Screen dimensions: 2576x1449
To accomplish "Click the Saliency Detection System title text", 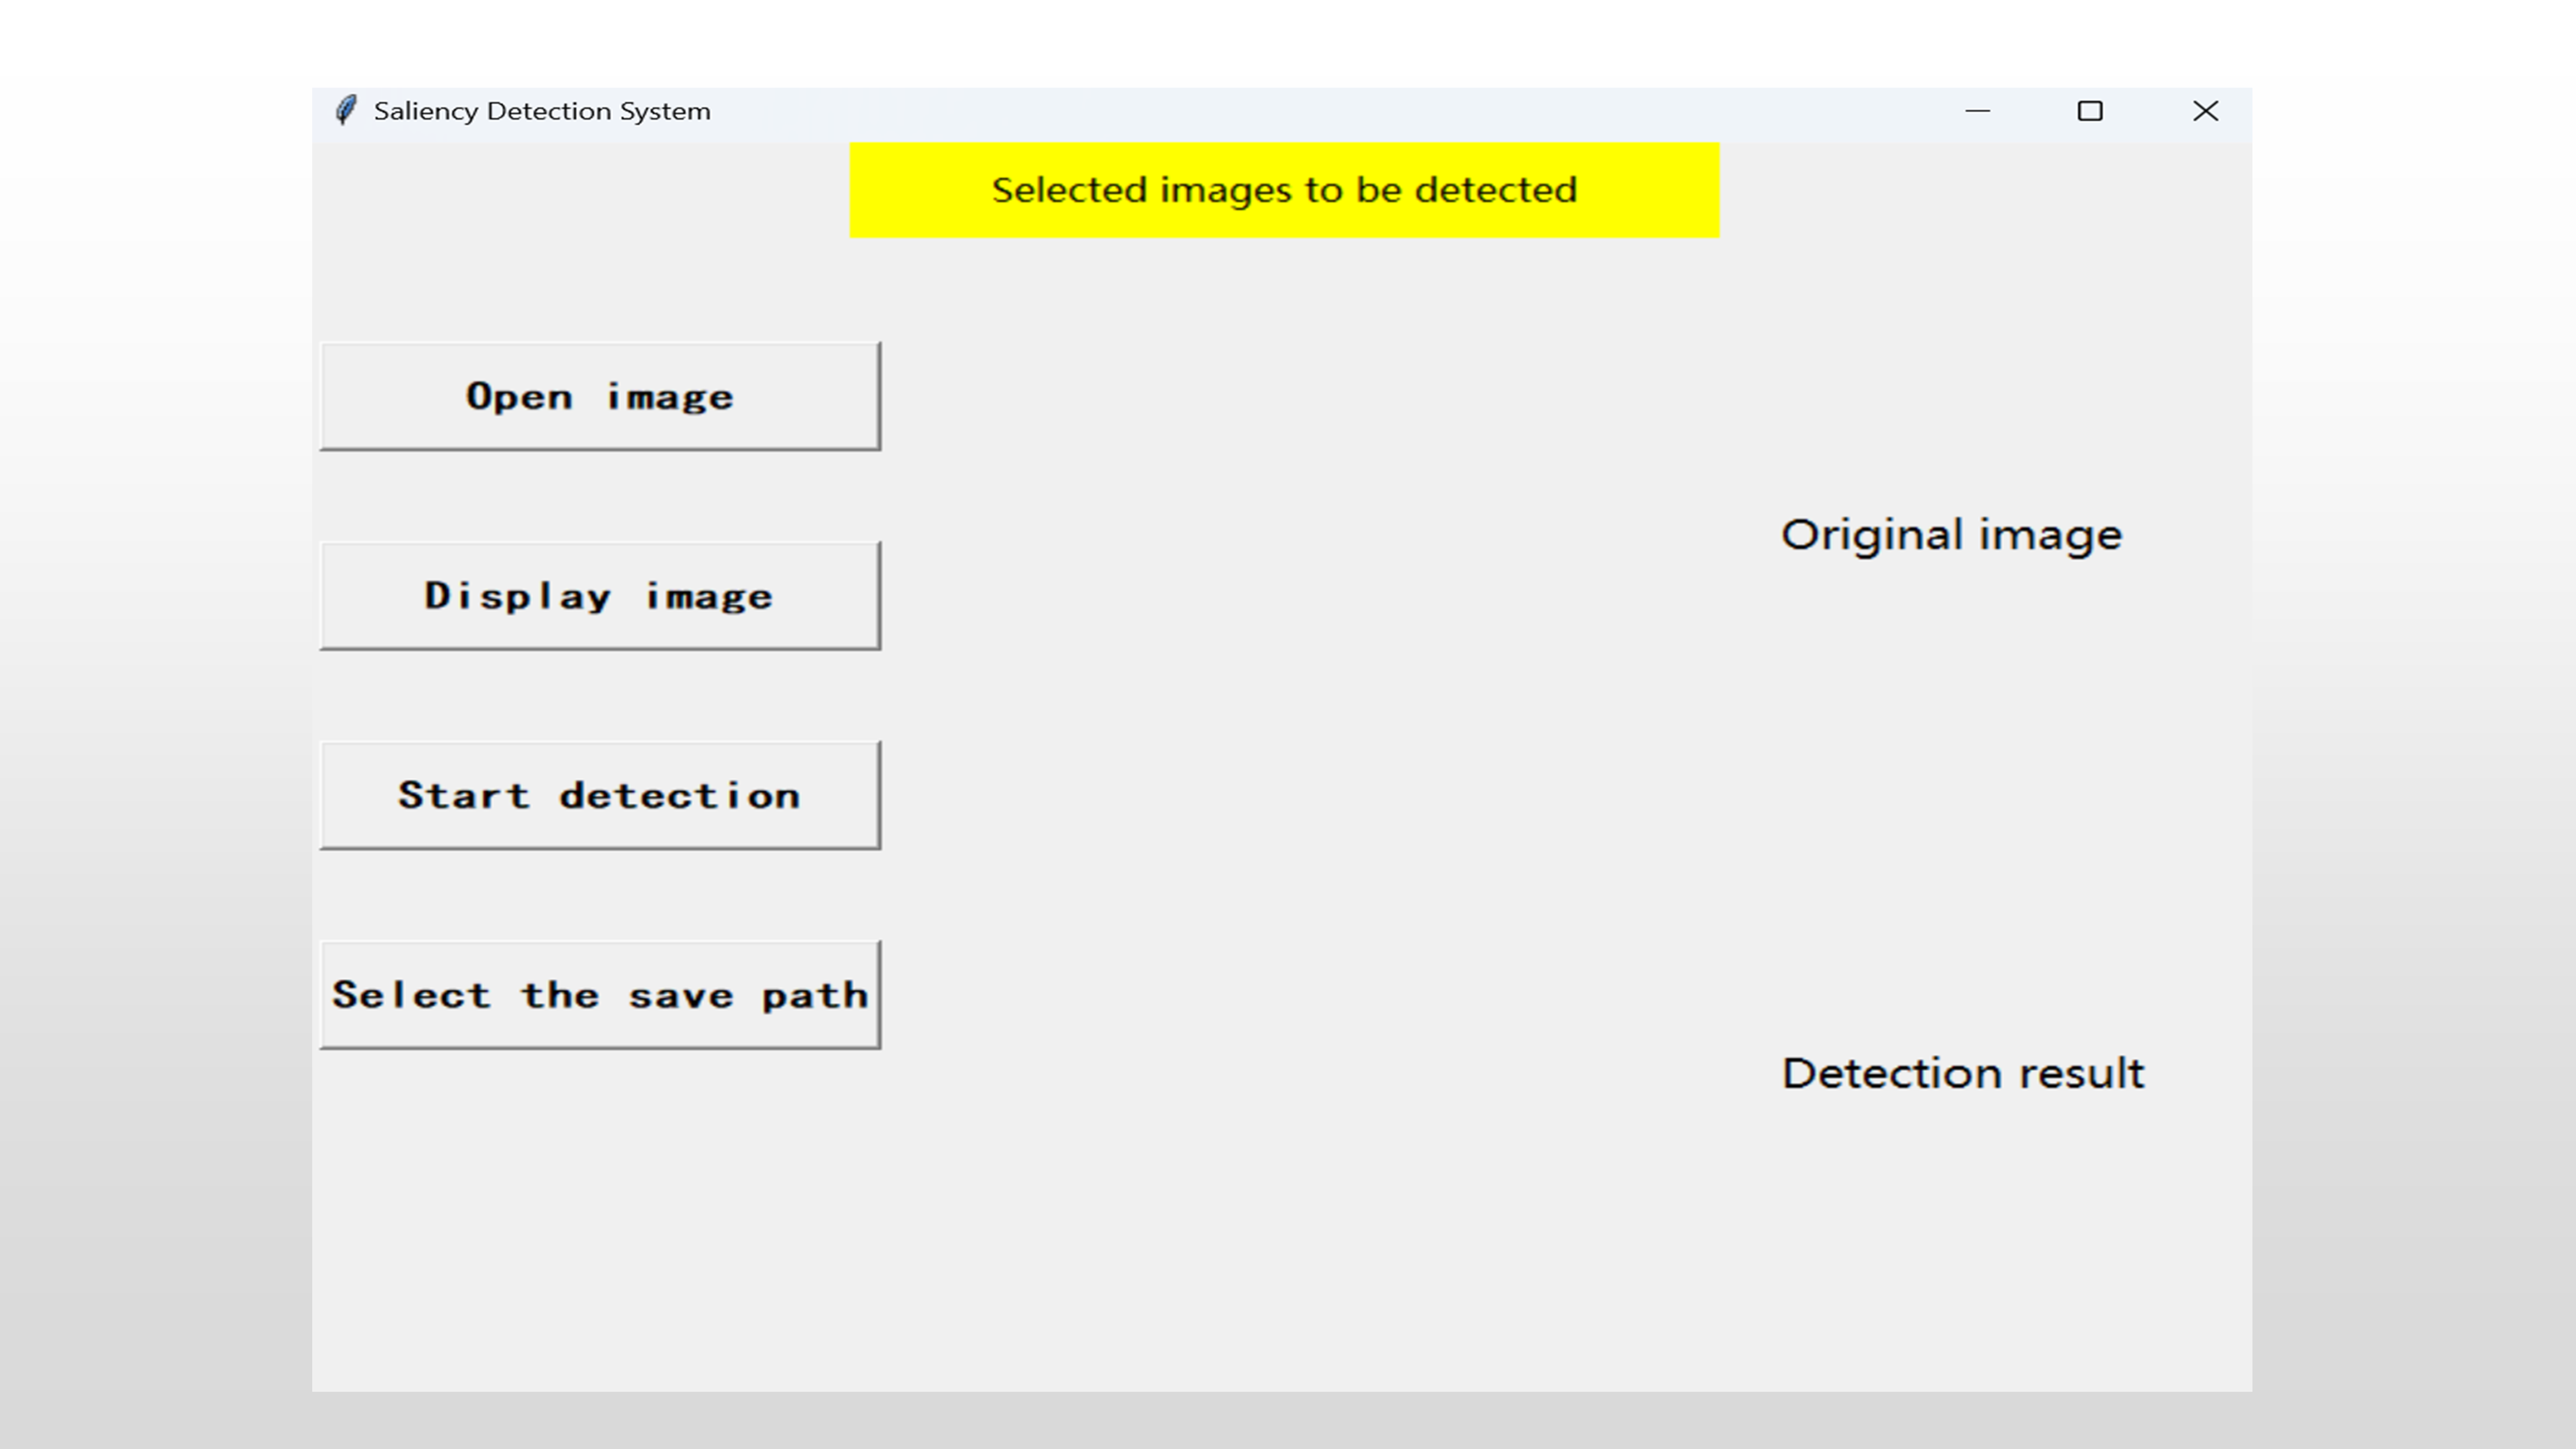I will tap(541, 111).
